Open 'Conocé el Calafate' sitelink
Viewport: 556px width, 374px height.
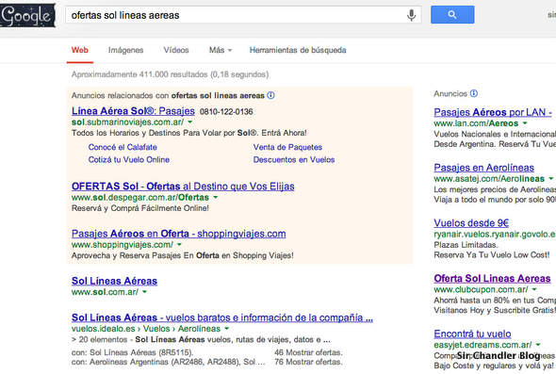[x=123, y=147]
